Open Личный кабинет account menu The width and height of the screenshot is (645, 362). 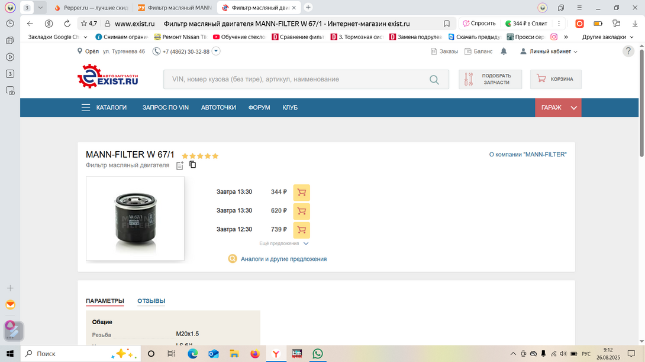point(549,51)
